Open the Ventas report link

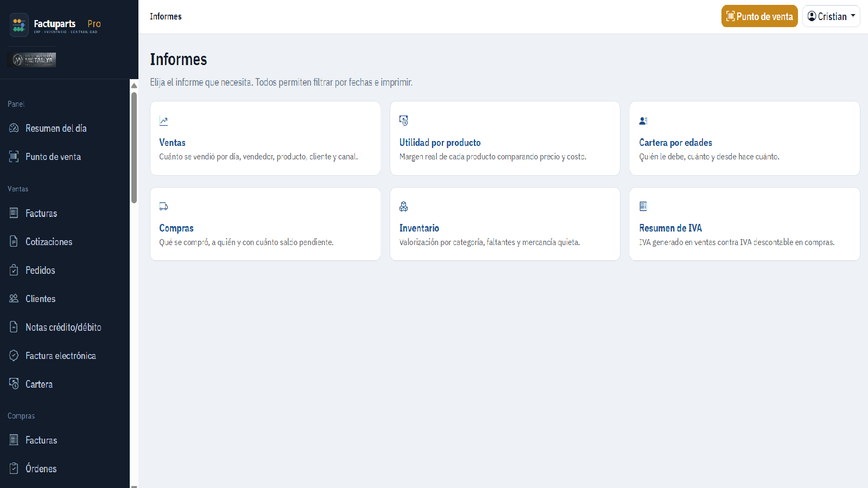pos(172,143)
